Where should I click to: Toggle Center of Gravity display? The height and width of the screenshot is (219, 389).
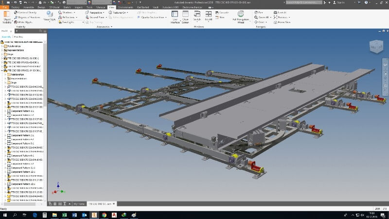[25, 13]
